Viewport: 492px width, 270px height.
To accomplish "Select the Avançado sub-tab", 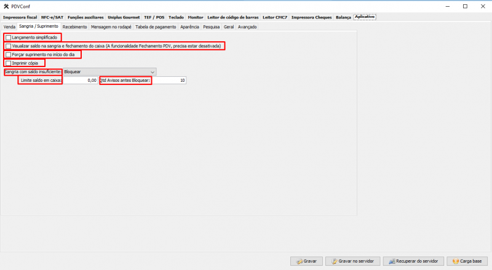I will (x=247, y=27).
